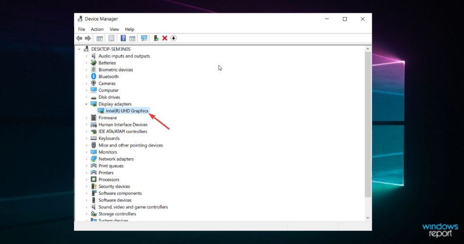The height and width of the screenshot is (244, 464).
Task: Select the Bluetooth category icon
Action: click(93, 76)
